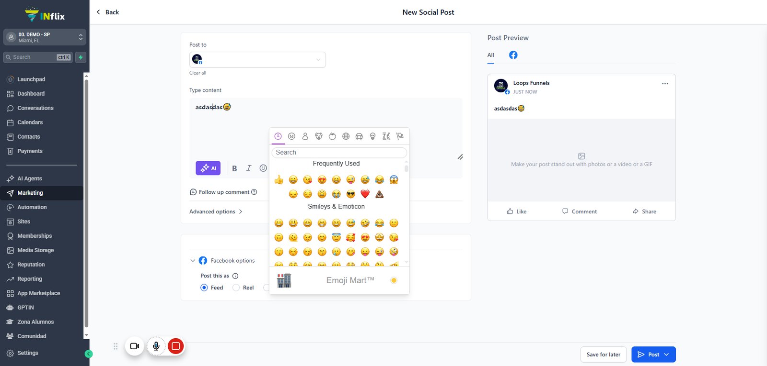Click Save for later button
The image size is (767, 366).
pos(604,355)
